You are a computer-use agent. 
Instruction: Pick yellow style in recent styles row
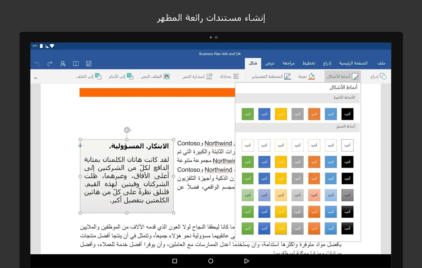pos(281,114)
